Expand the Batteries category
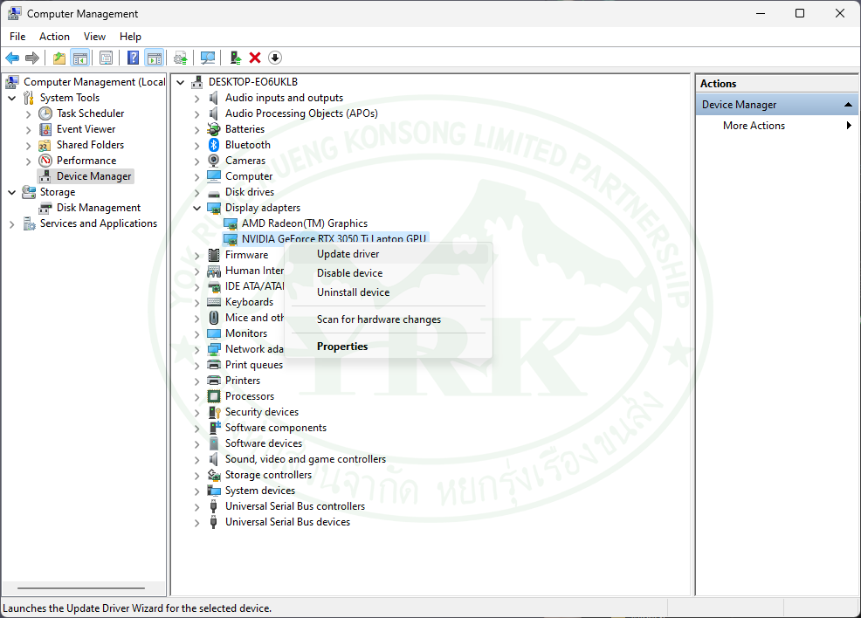Viewport: 861px width, 618px height. pos(196,130)
